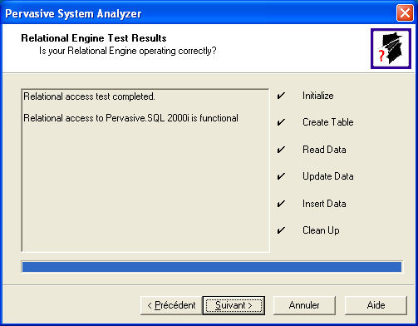Click the detective analyzer icon
The image size is (418, 326).
coord(391,48)
